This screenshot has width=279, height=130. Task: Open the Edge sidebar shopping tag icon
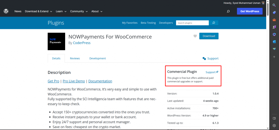[x=274, y=13]
